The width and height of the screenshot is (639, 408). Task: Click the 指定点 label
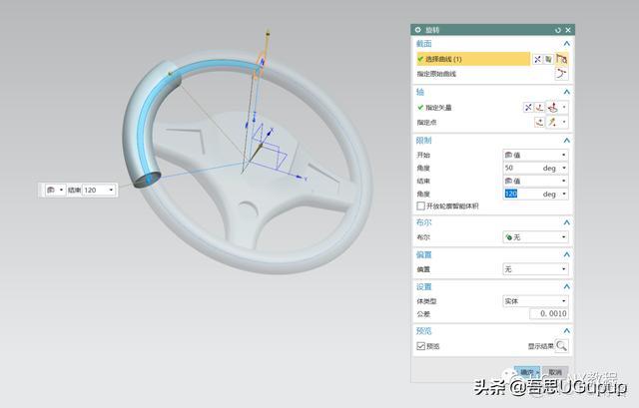point(426,122)
